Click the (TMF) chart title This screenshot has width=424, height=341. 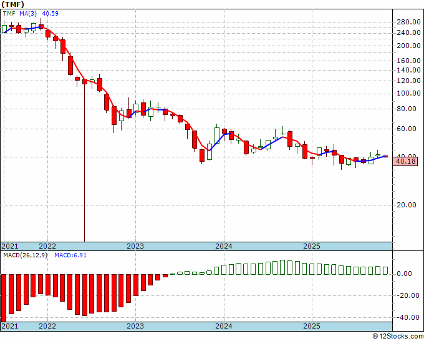pos(12,4)
